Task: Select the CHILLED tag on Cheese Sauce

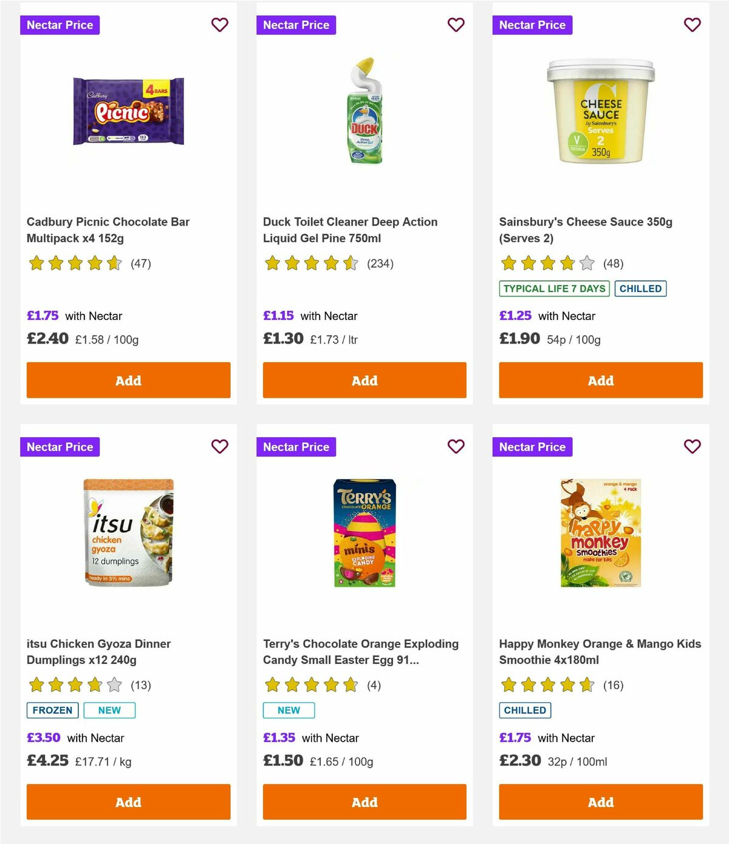Action: [640, 288]
